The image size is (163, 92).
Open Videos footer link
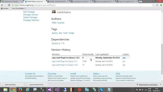pos(96,74)
